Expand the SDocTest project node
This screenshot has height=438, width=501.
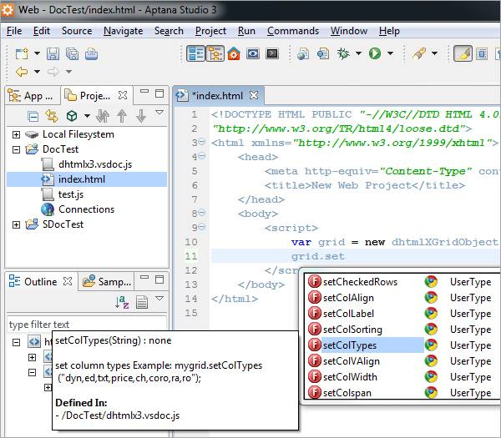tap(16, 224)
